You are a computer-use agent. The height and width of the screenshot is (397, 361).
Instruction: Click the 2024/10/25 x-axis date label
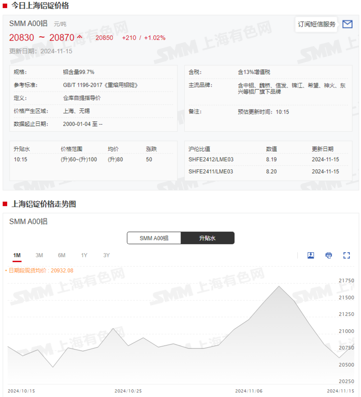coord(128,391)
